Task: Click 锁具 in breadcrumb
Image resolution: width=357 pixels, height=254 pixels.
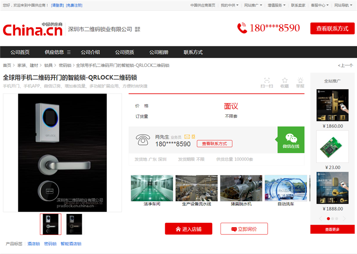Action: click(x=48, y=65)
